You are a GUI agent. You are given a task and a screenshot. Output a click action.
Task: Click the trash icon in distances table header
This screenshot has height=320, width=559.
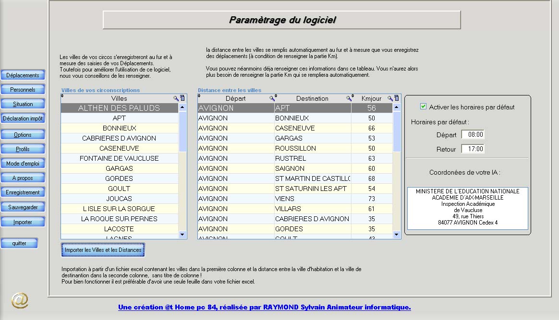(x=397, y=98)
